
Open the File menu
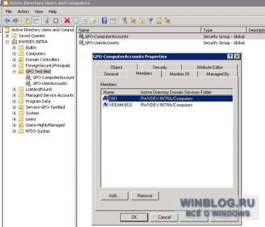(x=9, y=12)
